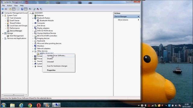This screenshot has width=193, height=108.
Task: Collapse the ASUSX44H root node
Action: tap(30, 13)
